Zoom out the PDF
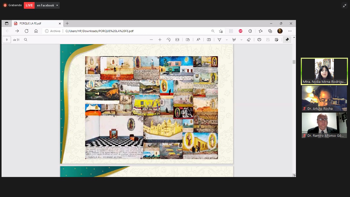The image size is (350, 197). click(x=151, y=40)
